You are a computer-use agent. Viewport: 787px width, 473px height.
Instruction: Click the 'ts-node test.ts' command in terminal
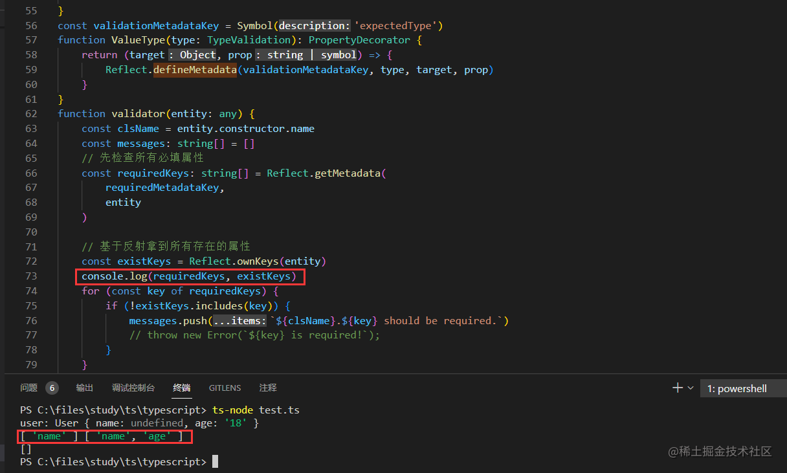click(256, 410)
